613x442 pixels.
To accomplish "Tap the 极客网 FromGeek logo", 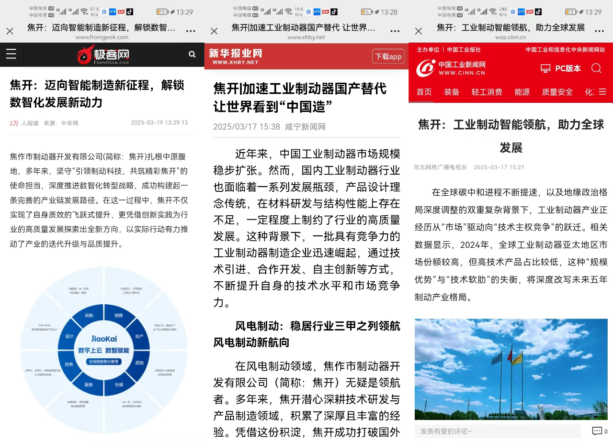I will point(102,55).
